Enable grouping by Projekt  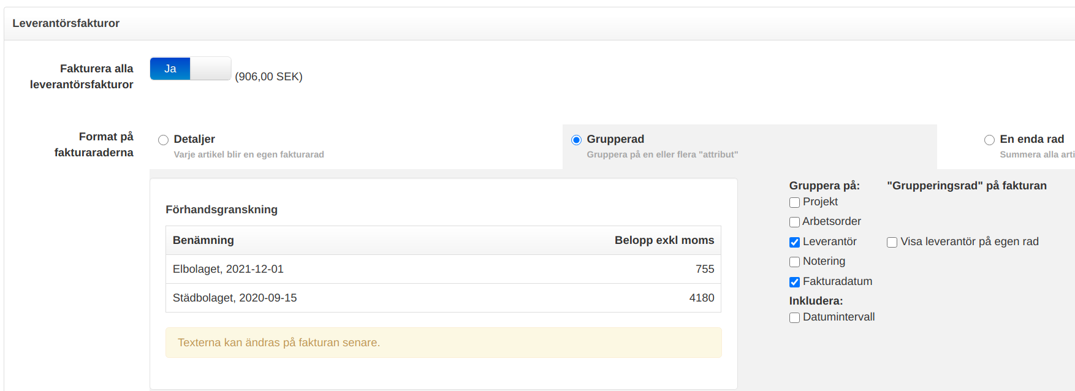click(794, 203)
